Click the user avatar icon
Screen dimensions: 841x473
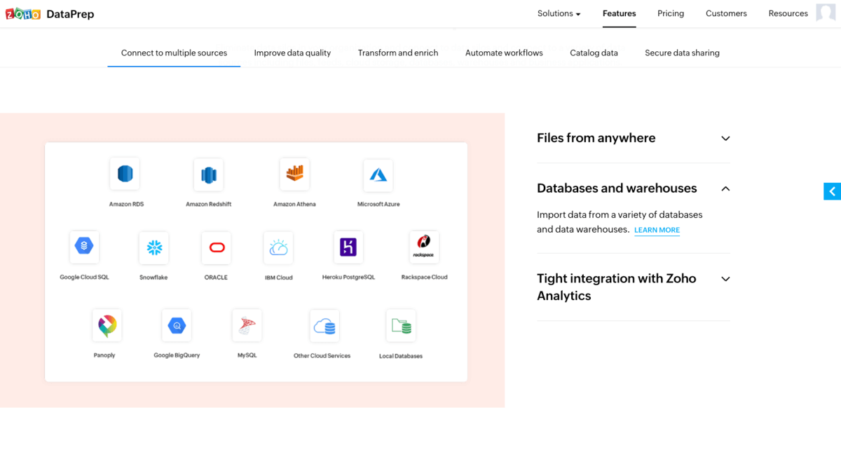826,13
